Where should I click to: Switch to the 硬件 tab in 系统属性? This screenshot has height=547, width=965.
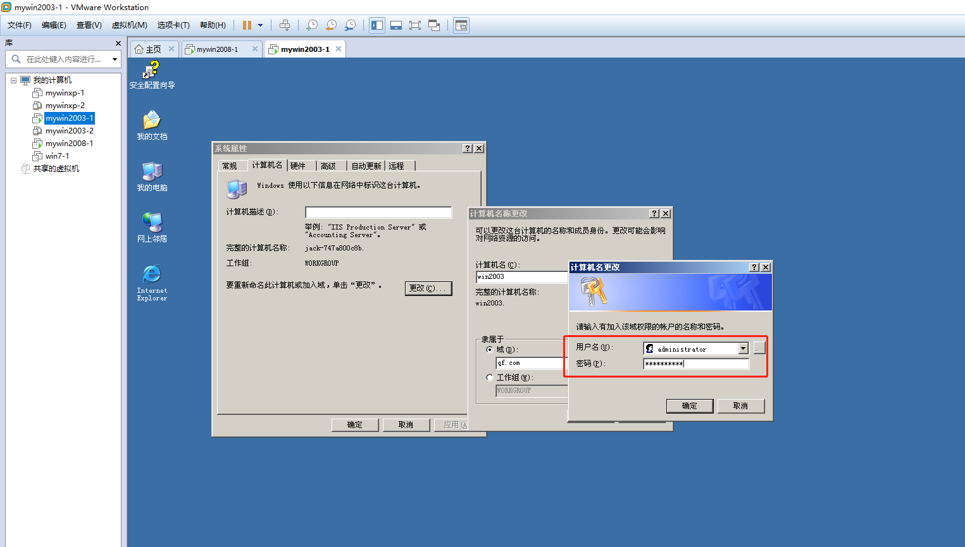coord(298,166)
